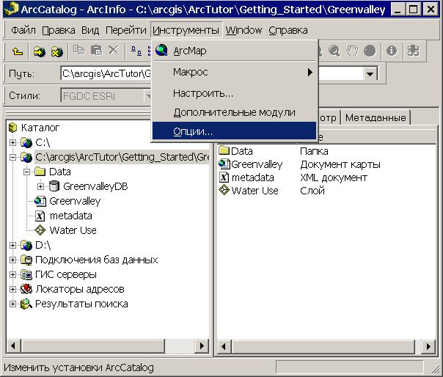This screenshot has width=443, height=377.
Task: Click the Up One Level arrow icon
Action: (18, 51)
